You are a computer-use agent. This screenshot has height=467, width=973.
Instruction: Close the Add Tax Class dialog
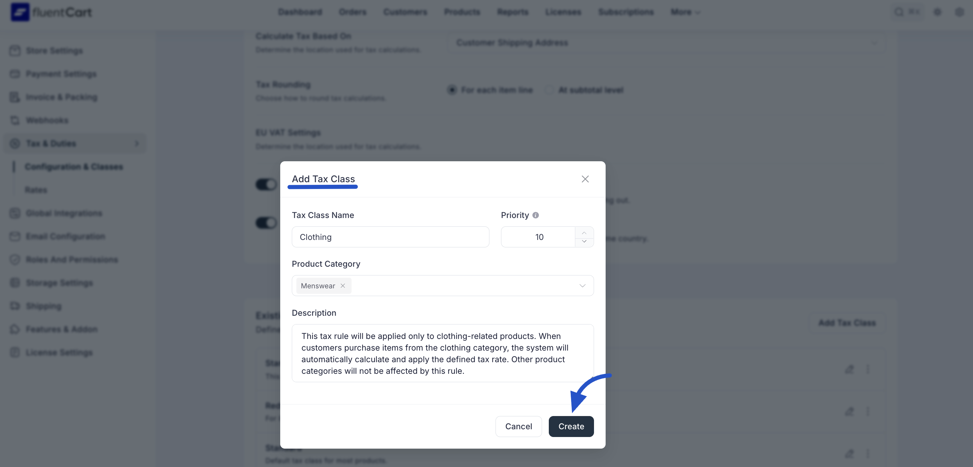(x=585, y=179)
